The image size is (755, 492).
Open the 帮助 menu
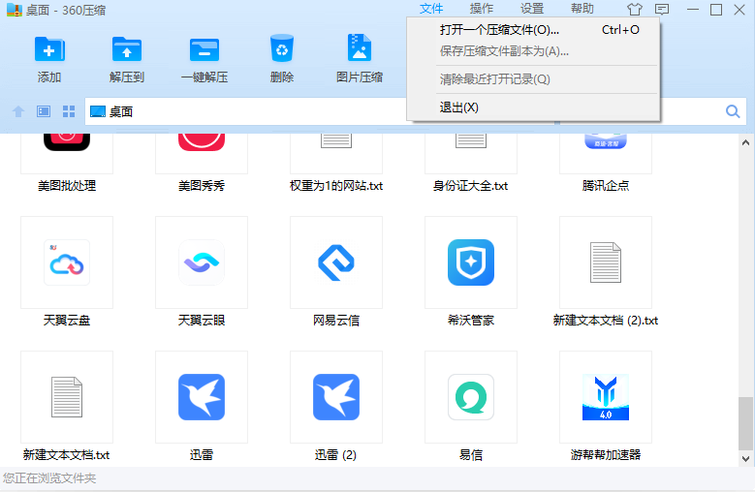click(x=582, y=9)
